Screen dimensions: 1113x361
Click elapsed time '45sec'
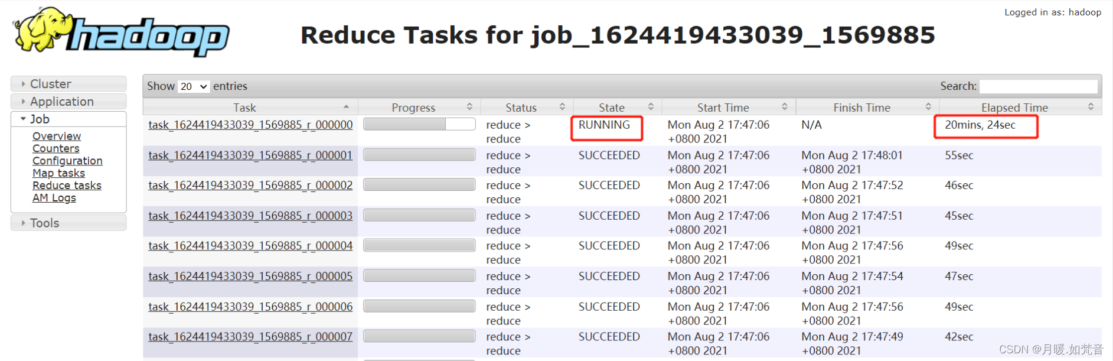[x=959, y=216]
